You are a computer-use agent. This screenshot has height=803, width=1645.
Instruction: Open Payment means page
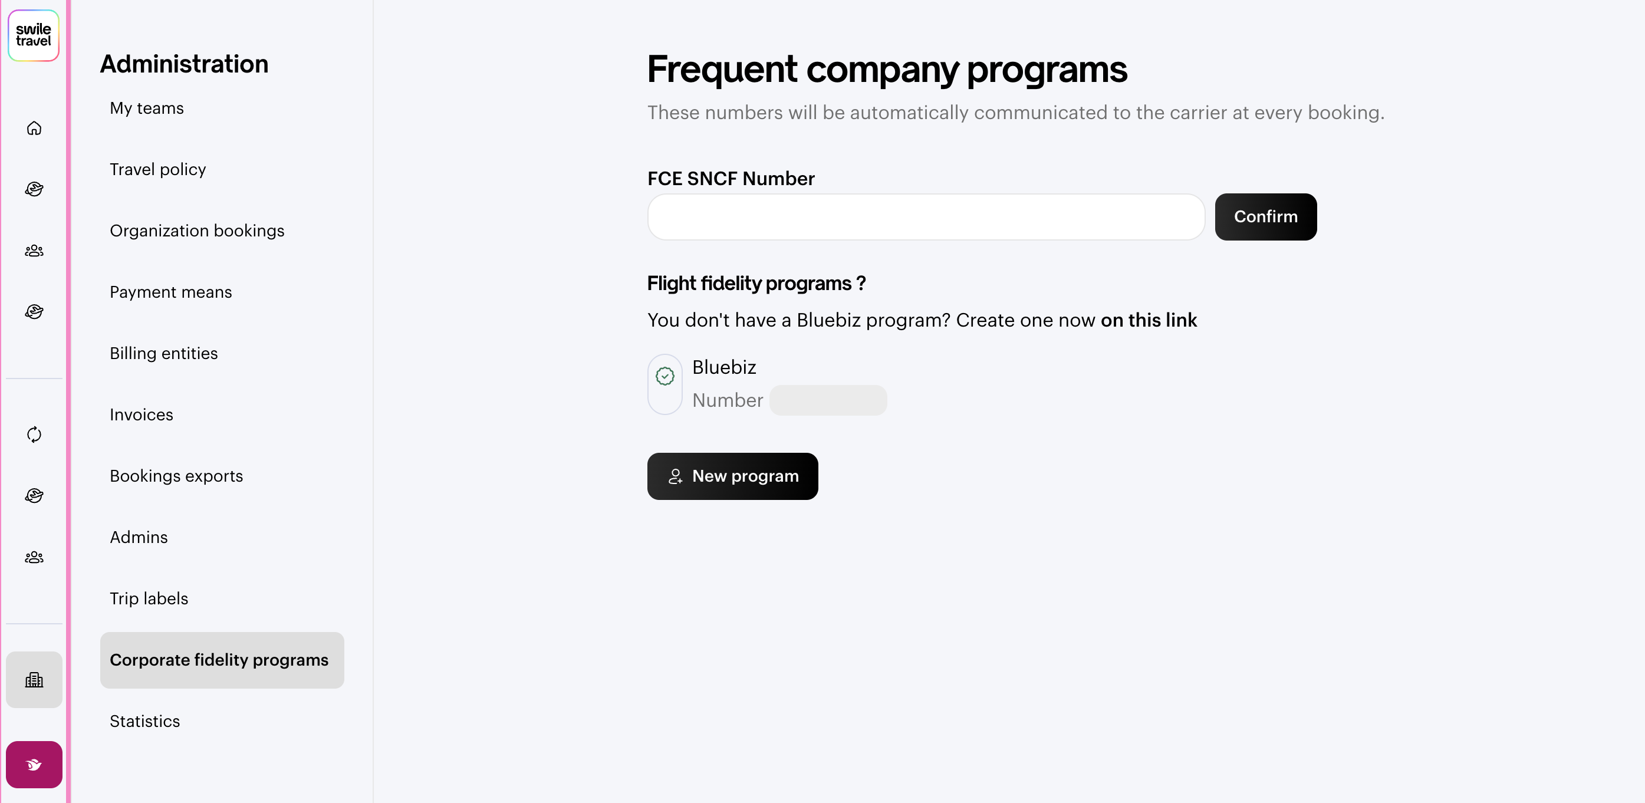[170, 292]
